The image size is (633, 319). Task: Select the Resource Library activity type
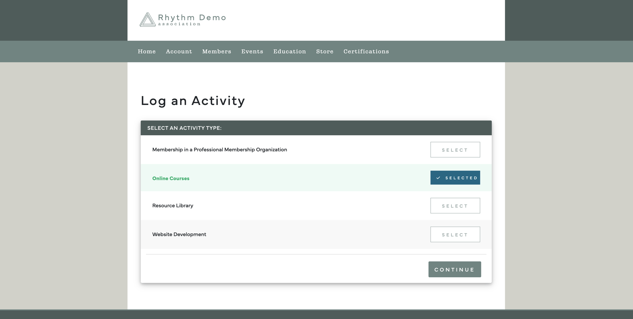pos(455,205)
